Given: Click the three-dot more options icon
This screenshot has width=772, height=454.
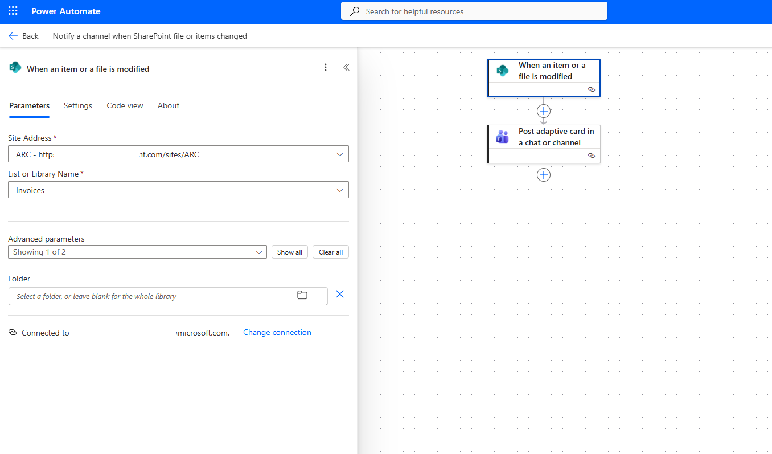Looking at the screenshot, I should [x=326, y=68].
